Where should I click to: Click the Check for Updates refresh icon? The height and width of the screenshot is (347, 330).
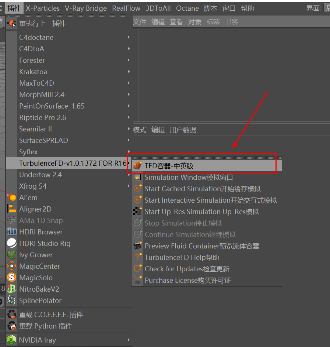137,268
